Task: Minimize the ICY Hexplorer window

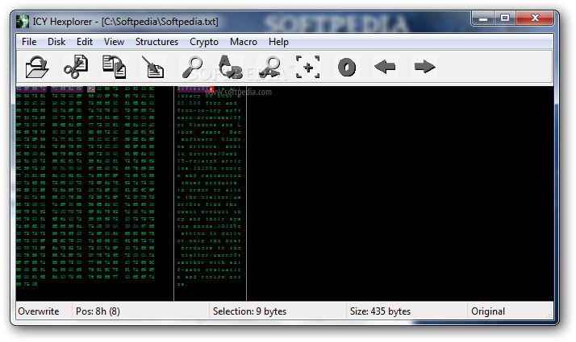Action: point(483,18)
